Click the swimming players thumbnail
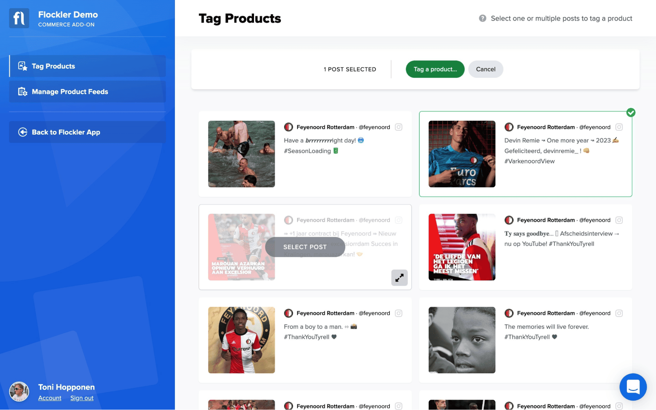This screenshot has width=656, height=410. point(242,154)
